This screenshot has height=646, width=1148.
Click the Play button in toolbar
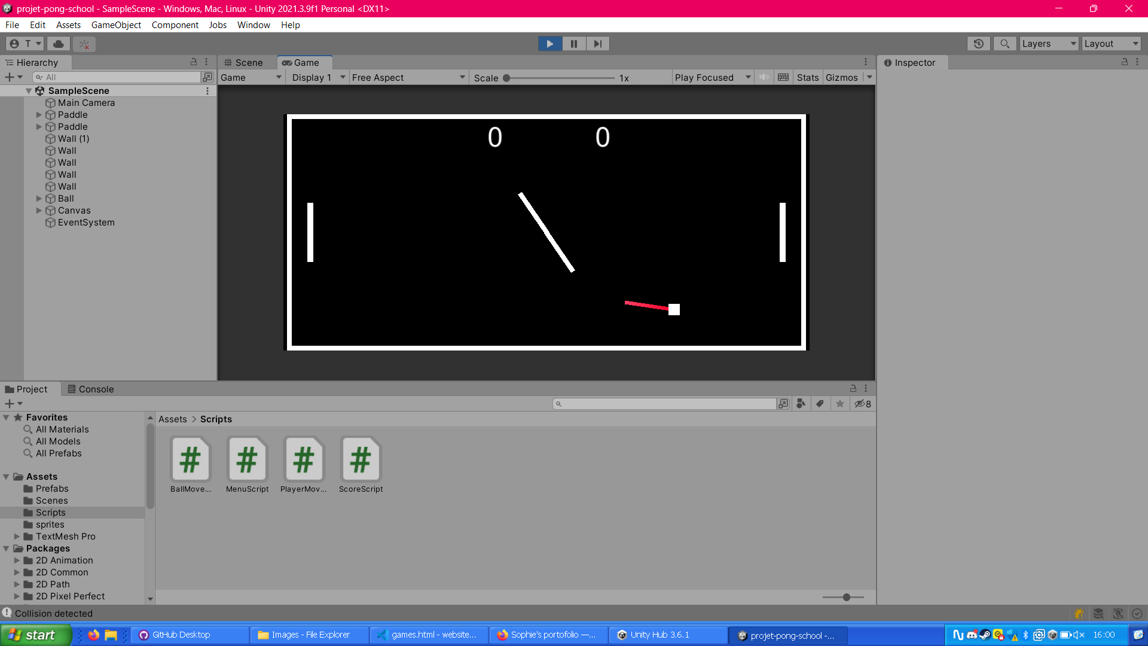click(x=549, y=44)
